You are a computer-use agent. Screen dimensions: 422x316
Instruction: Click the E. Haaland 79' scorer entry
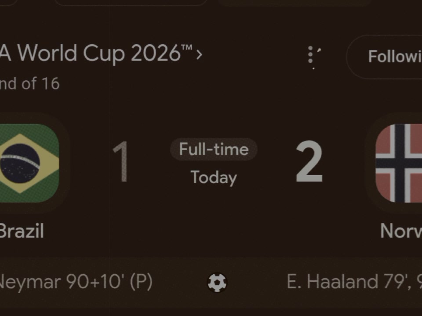354,282
